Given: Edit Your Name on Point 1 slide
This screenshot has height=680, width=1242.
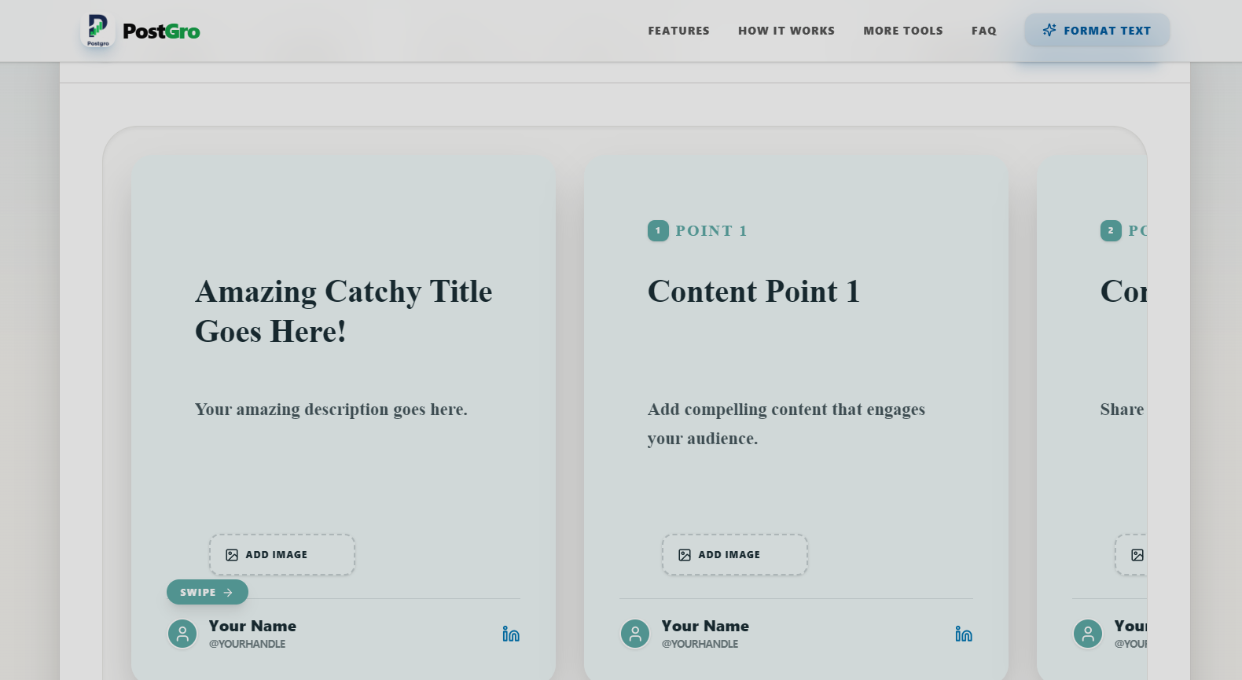Looking at the screenshot, I should pos(705,626).
